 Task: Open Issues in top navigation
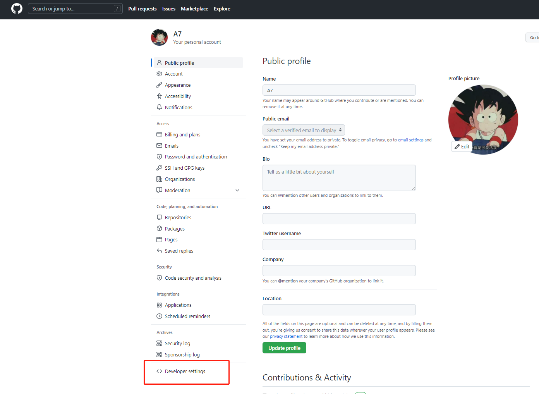pos(169,9)
